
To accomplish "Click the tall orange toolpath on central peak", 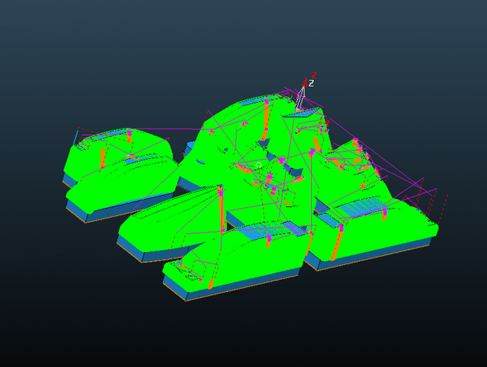I will (x=265, y=120).
